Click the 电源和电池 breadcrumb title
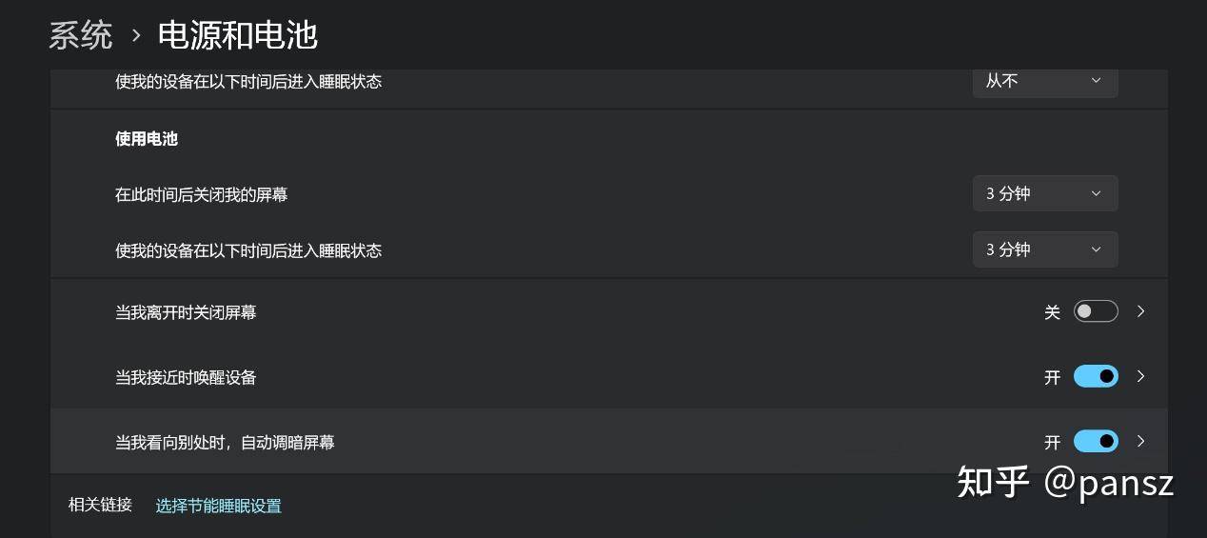Screen dimensions: 1207x538 click(x=237, y=35)
